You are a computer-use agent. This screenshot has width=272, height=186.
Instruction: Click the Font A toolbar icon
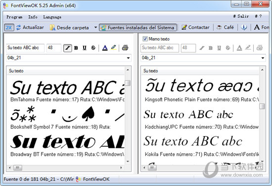point(257,27)
